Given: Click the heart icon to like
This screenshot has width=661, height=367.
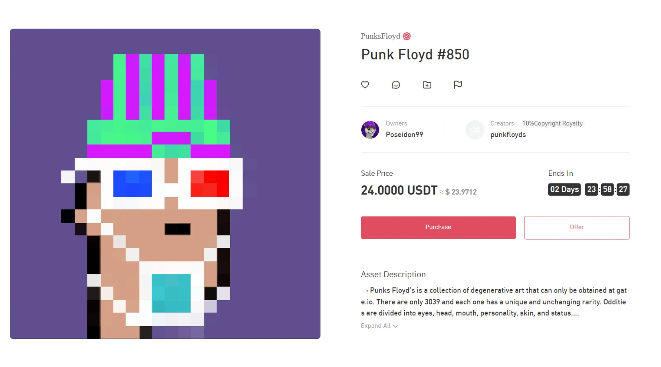Looking at the screenshot, I should click(365, 85).
